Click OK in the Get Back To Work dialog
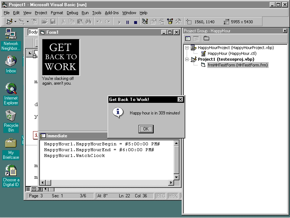 [x=146, y=129]
